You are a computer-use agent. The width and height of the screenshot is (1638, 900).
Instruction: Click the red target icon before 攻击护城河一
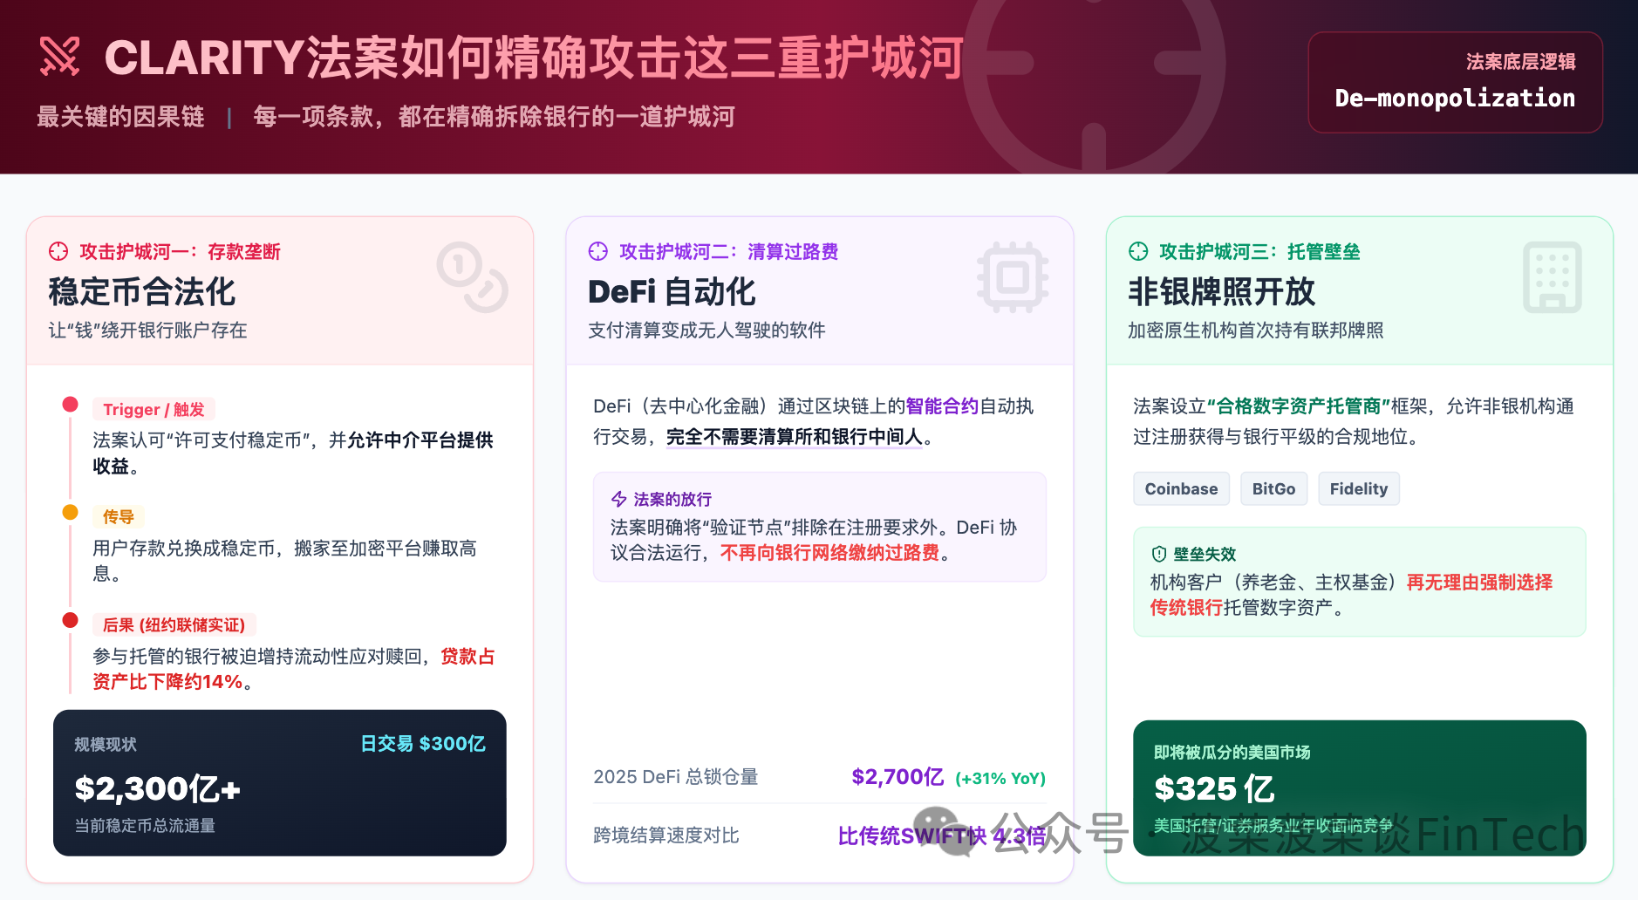point(58,251)
